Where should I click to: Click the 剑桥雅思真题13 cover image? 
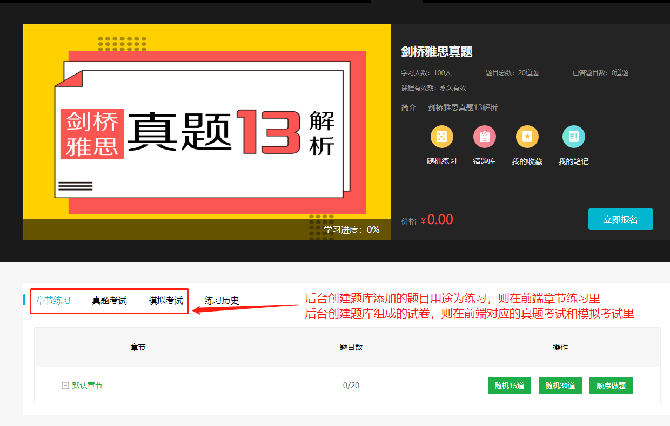[207, 132]
